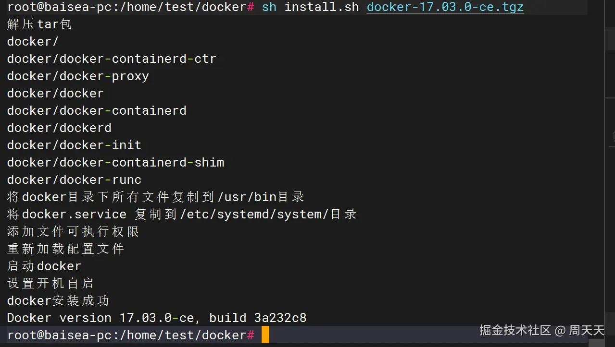Click the top root@baisea-pc prompt text
Viewport: 615px width, 347px height.
(130, 7)
